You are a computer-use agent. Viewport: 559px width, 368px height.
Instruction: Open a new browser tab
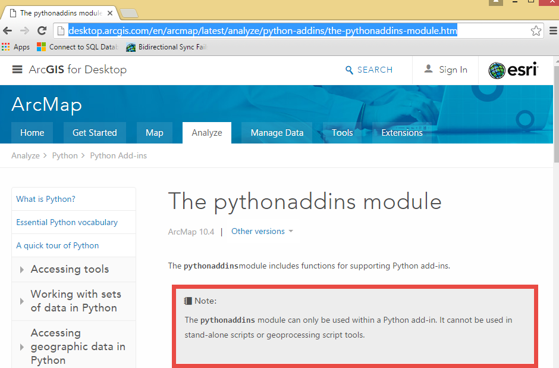click(x=128, y=13)
